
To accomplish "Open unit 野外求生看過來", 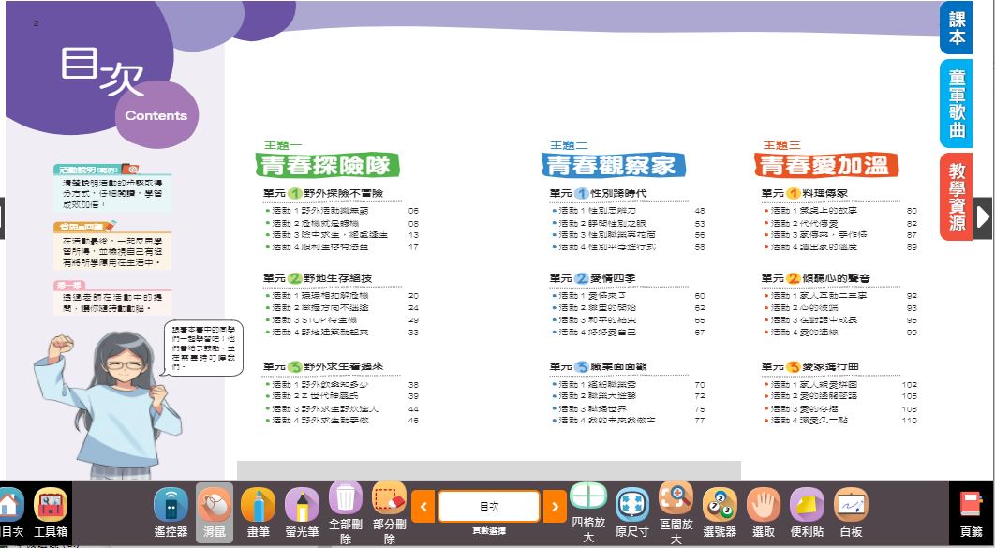I will (323, 366).
